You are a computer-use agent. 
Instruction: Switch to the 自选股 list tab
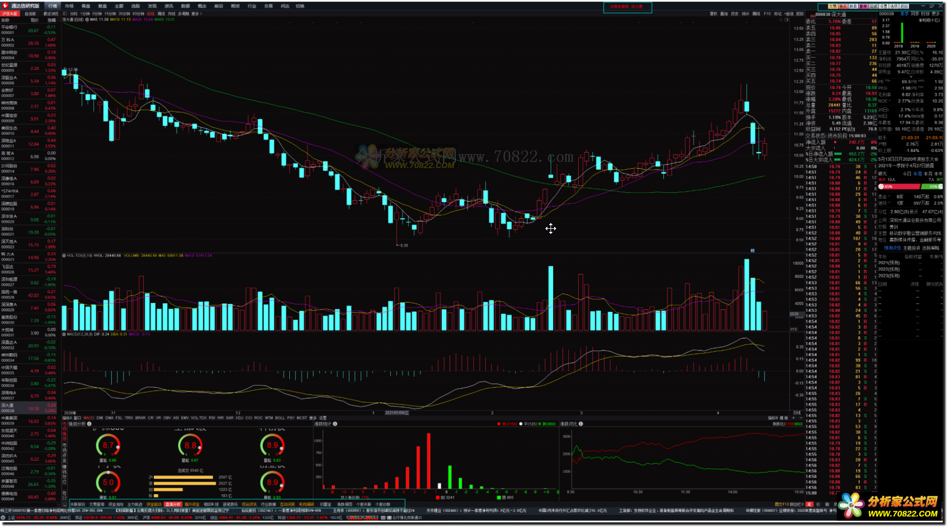tap(30, 14)
